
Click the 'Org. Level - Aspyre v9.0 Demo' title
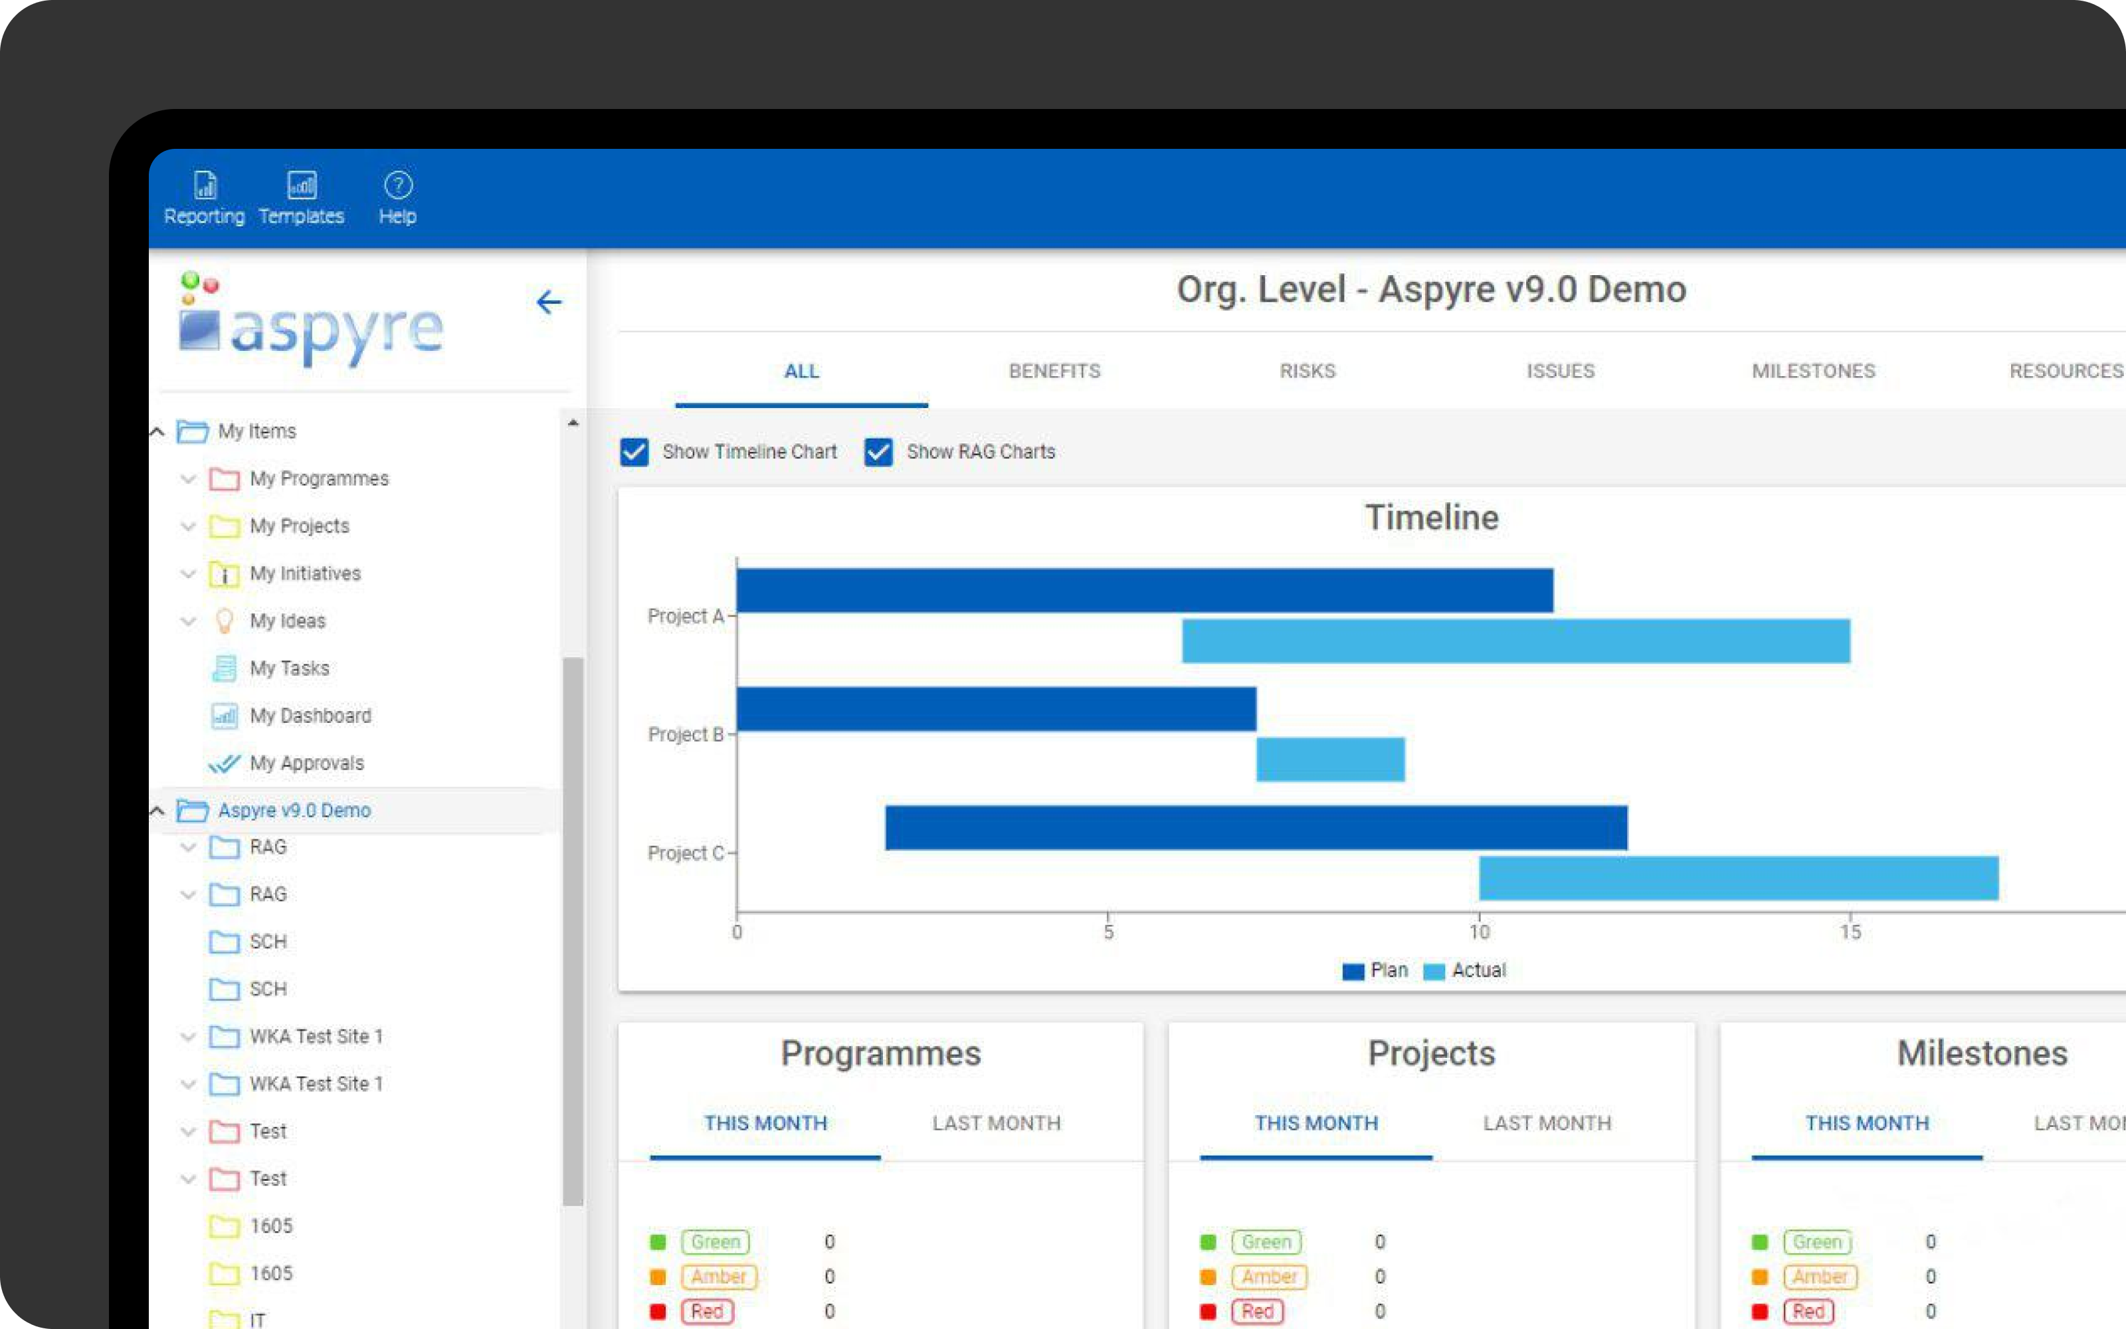coord(1431,289)
